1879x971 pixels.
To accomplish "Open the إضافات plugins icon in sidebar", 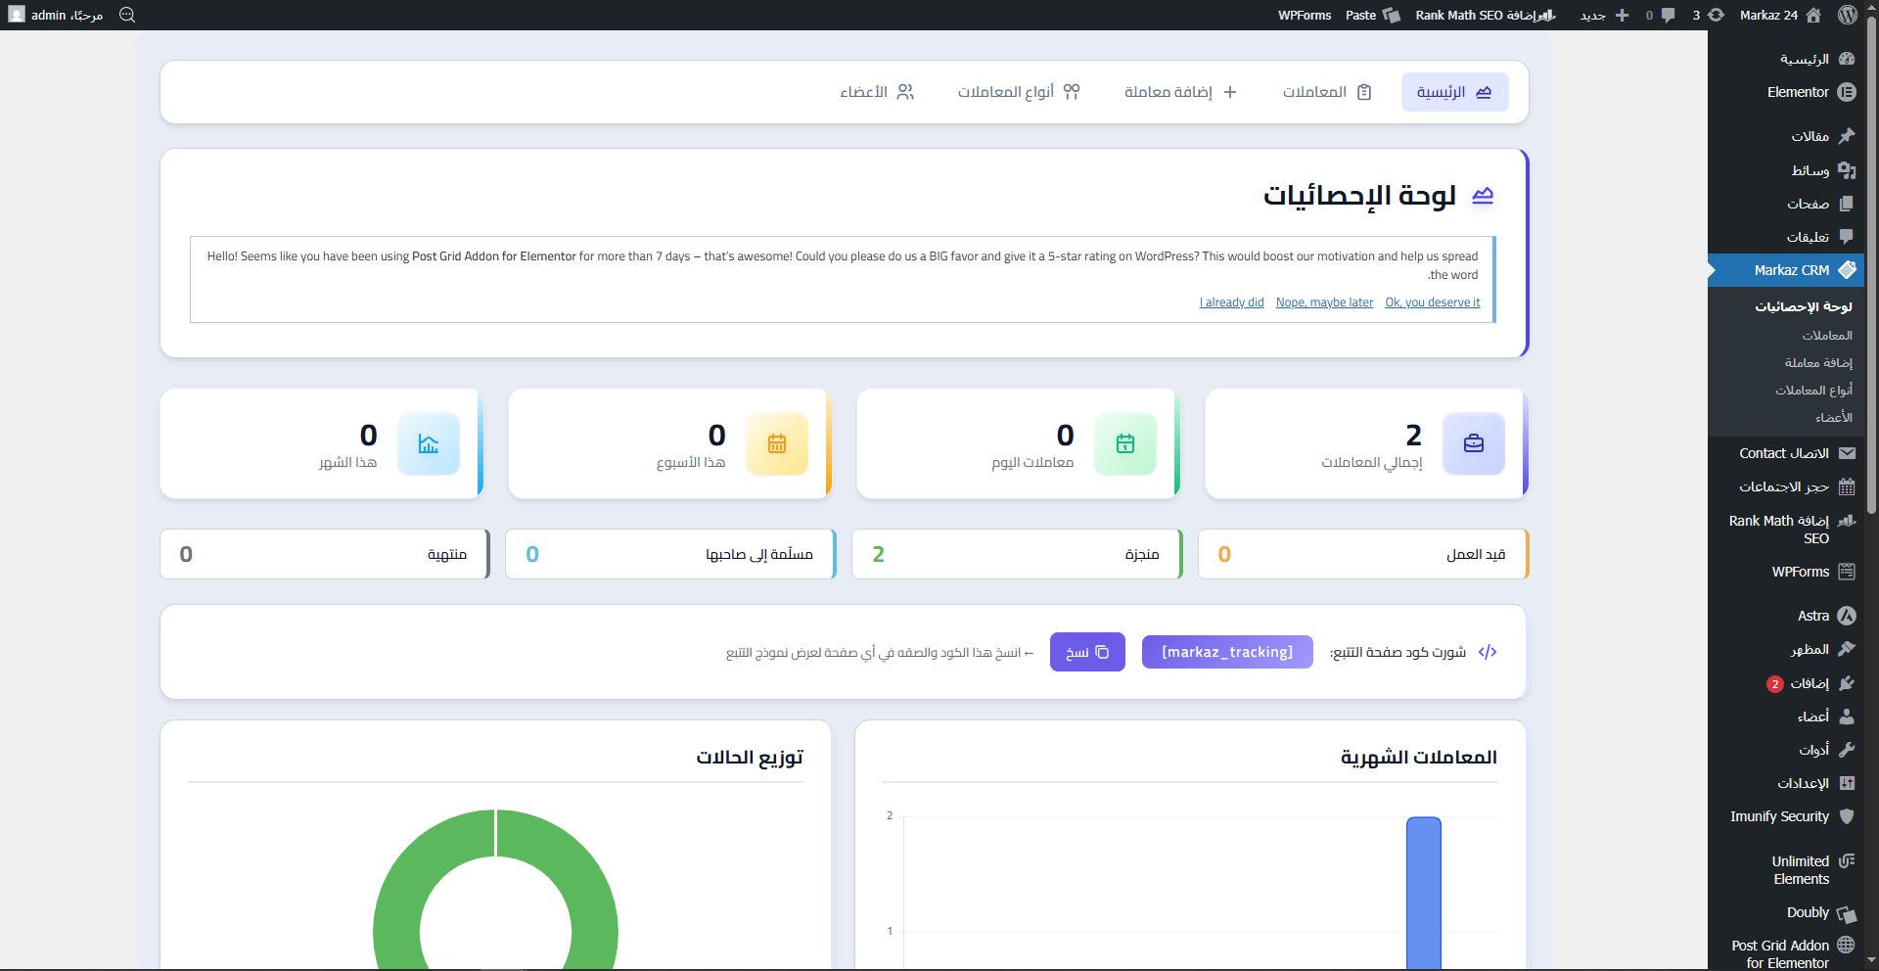I will point(1847,683).
